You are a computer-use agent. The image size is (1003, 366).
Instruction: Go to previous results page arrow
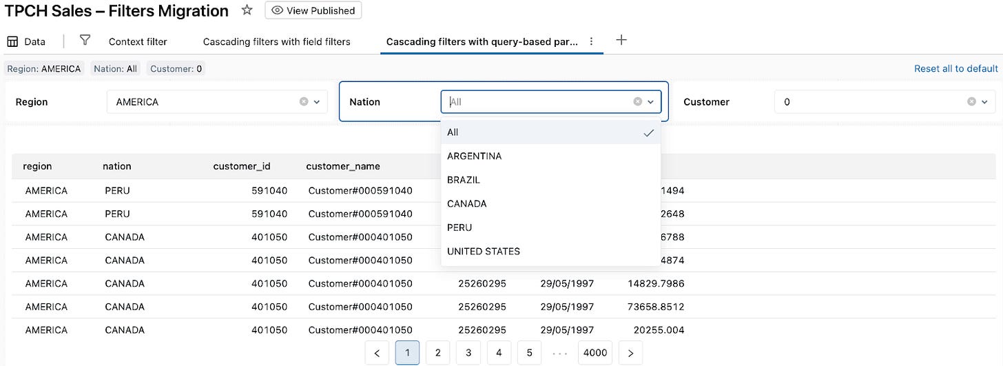[377, 353]
